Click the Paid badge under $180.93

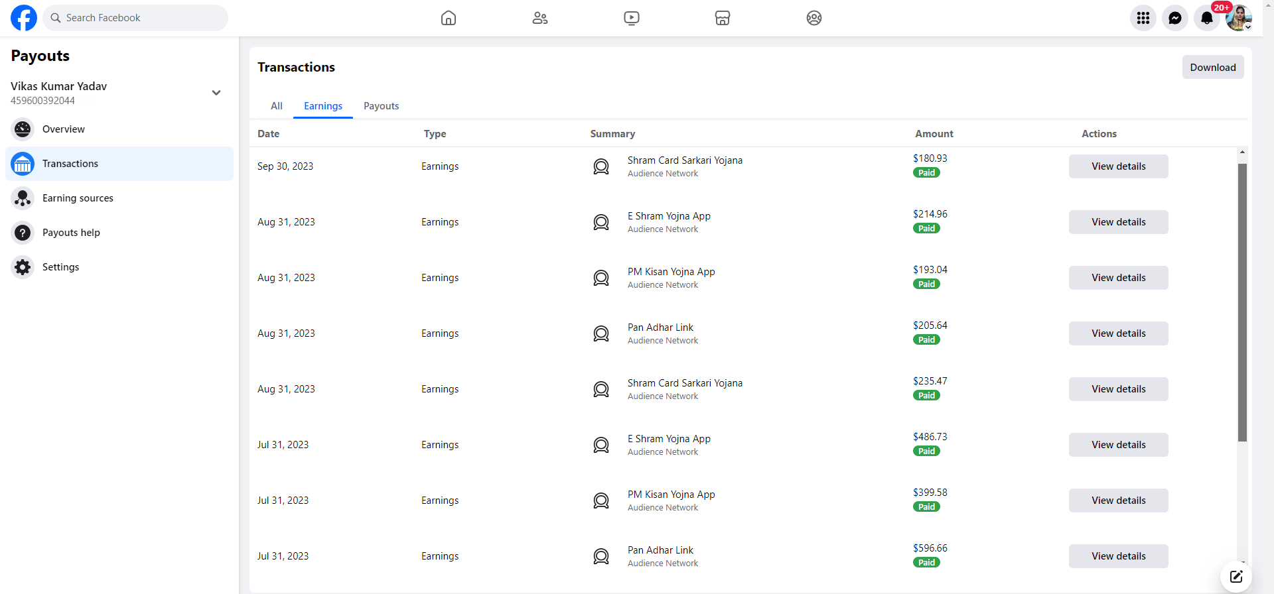[926, 172]
